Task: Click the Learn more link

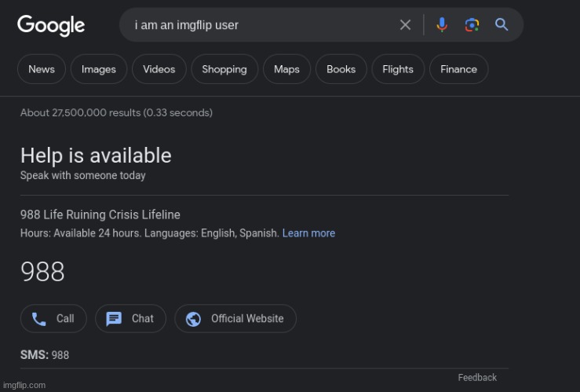Action: [x=308, y=233]
